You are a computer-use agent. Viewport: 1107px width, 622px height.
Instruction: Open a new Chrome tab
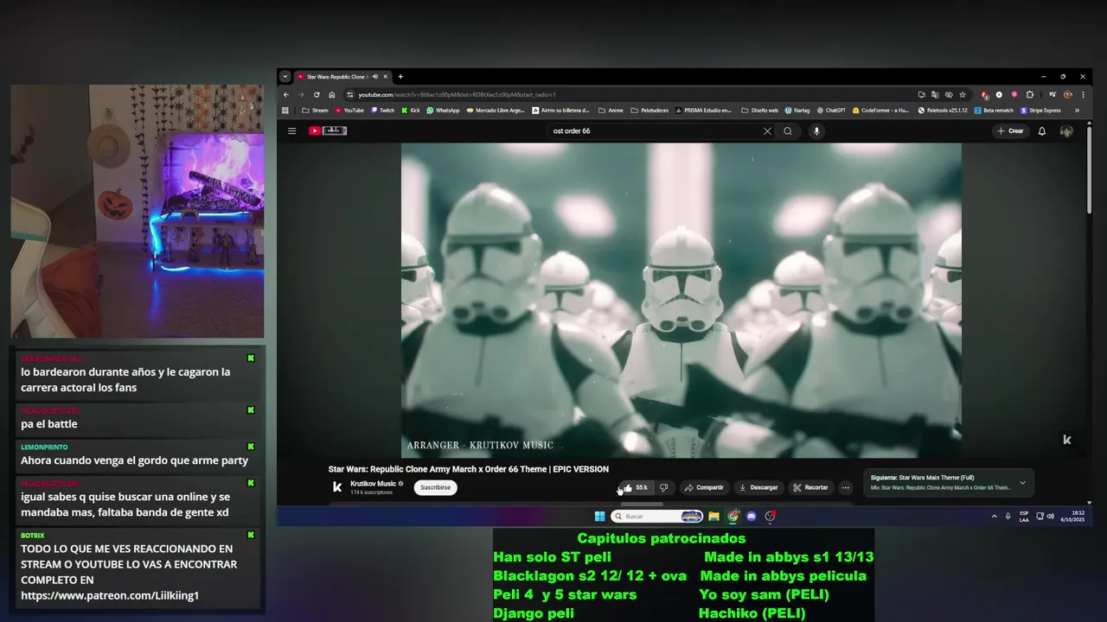pyautogui.click(x=400, y=77)
